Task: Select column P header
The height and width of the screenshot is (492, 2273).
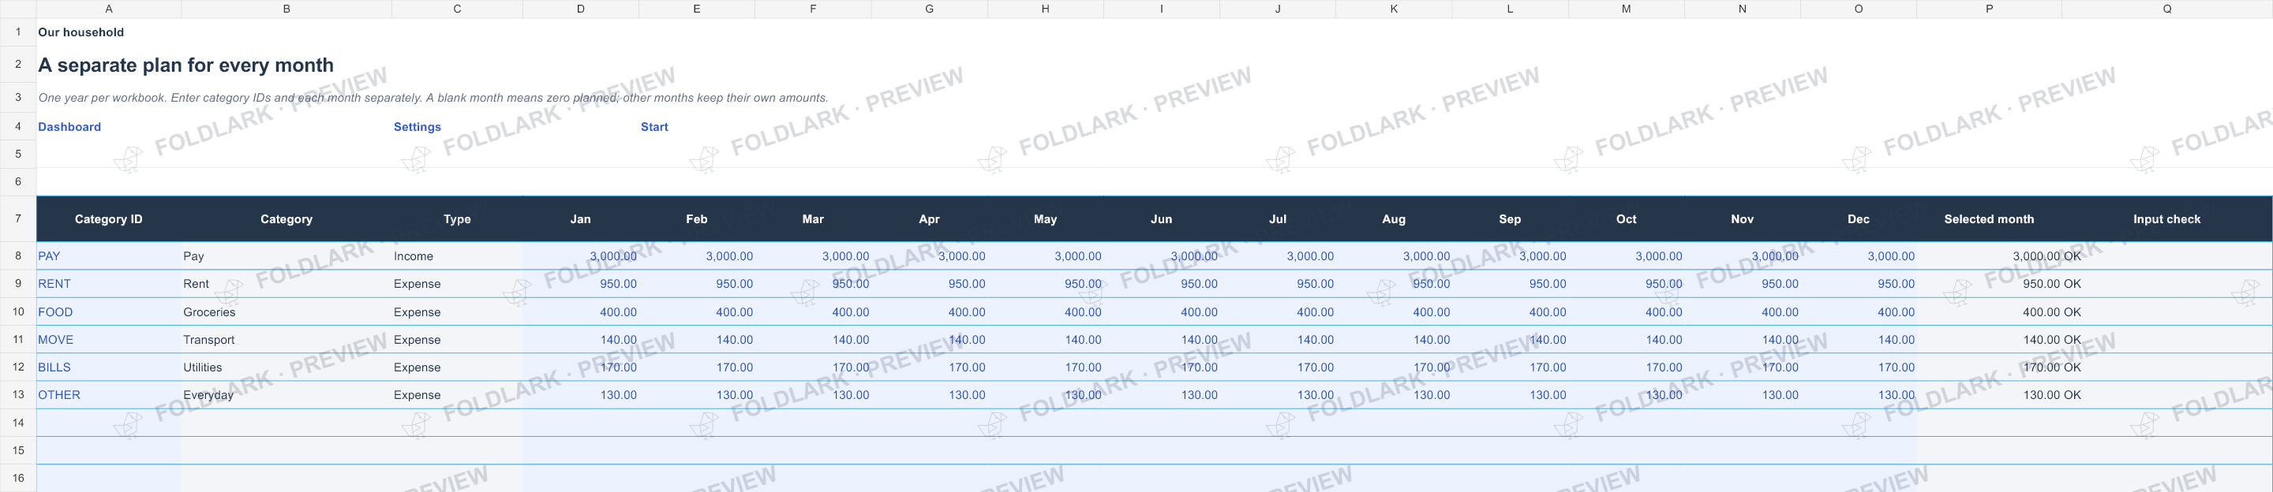Action: coord(1989,9)
